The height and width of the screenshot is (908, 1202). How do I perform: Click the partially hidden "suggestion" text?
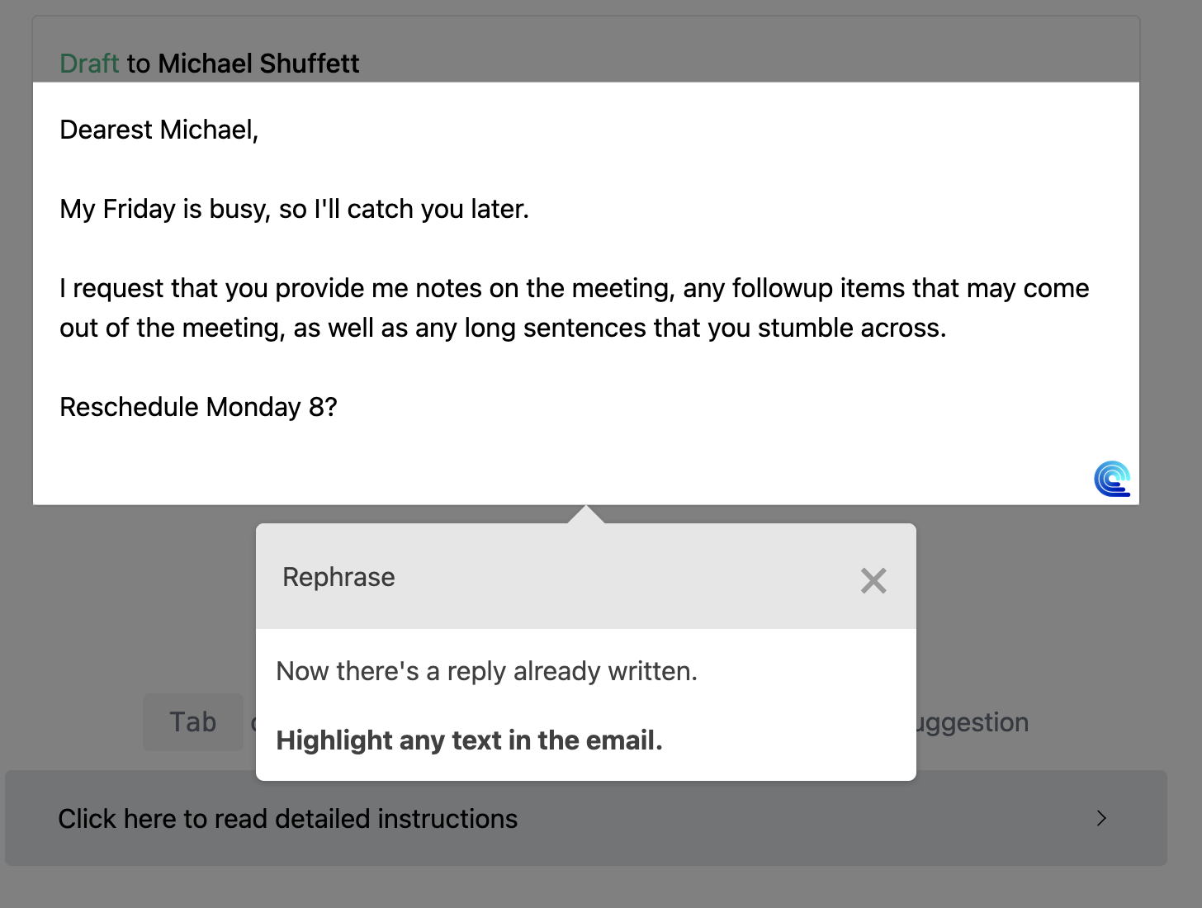click(x=974, y=722)
